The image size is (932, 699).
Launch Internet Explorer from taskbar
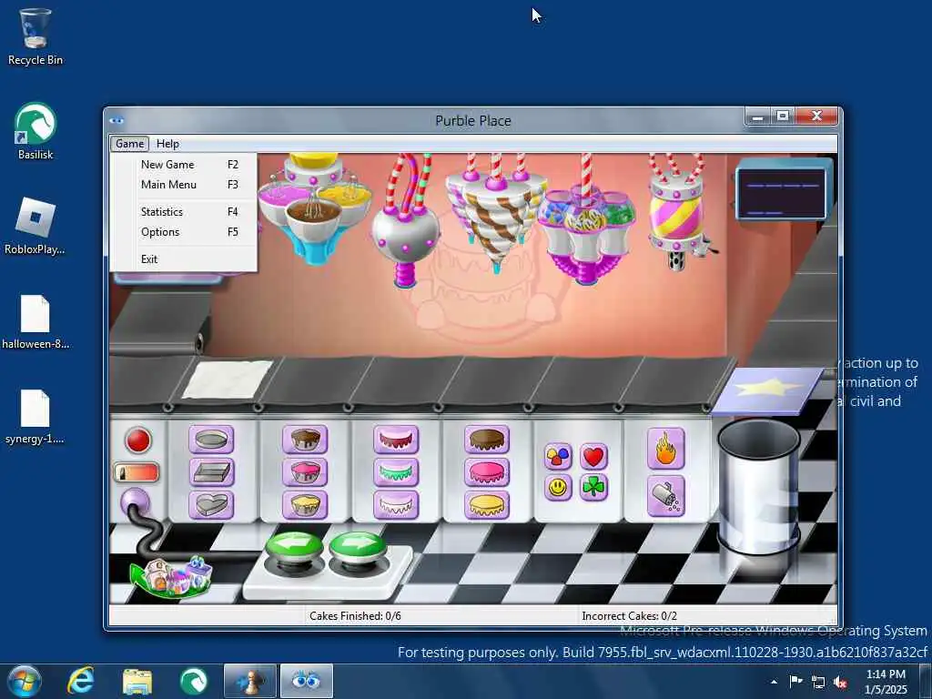pyautogui.click(x=81, y=681)
